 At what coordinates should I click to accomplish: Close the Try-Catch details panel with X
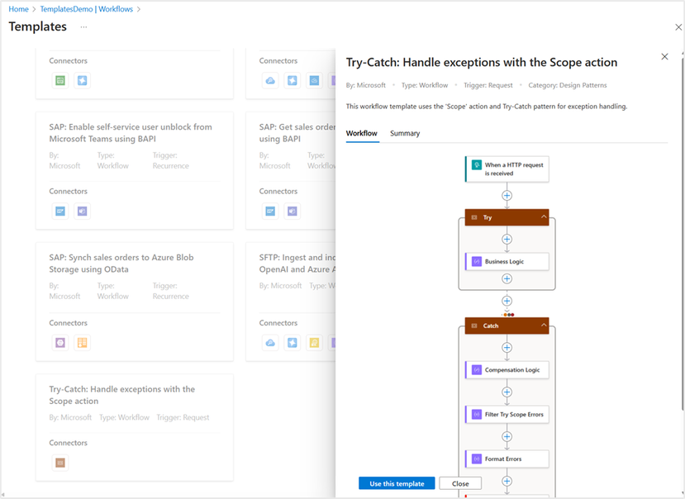[664, 56]
